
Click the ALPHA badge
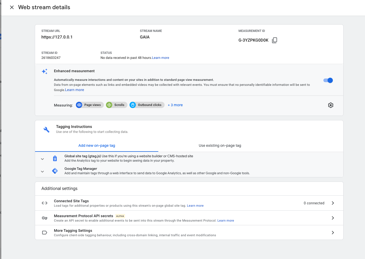120,216
